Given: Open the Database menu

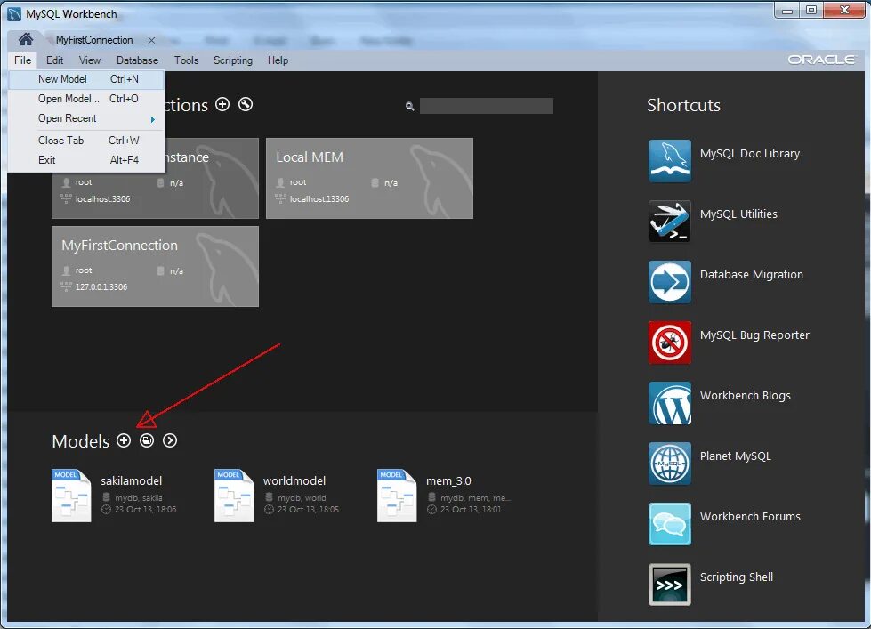Looking at the screenshot, I should click(x=137, y=60).
